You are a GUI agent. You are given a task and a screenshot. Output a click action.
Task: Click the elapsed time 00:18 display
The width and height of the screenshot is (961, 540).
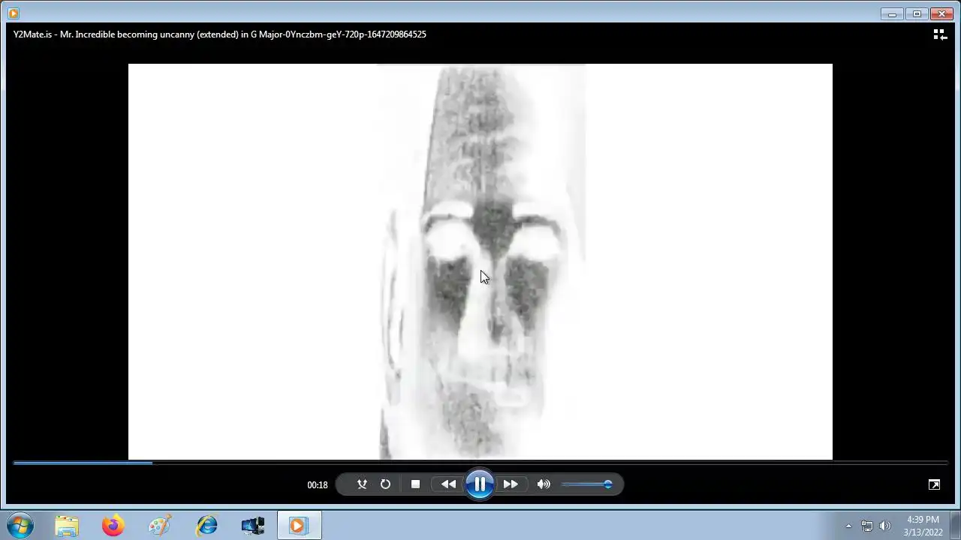318,485
